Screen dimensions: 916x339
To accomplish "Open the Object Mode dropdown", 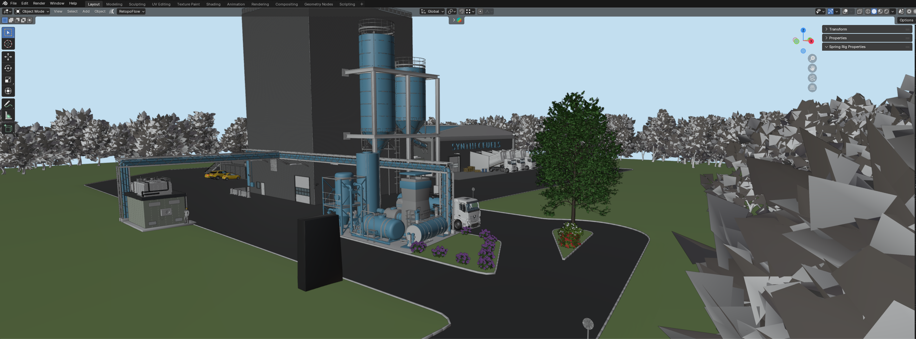I will pos(32,11).
